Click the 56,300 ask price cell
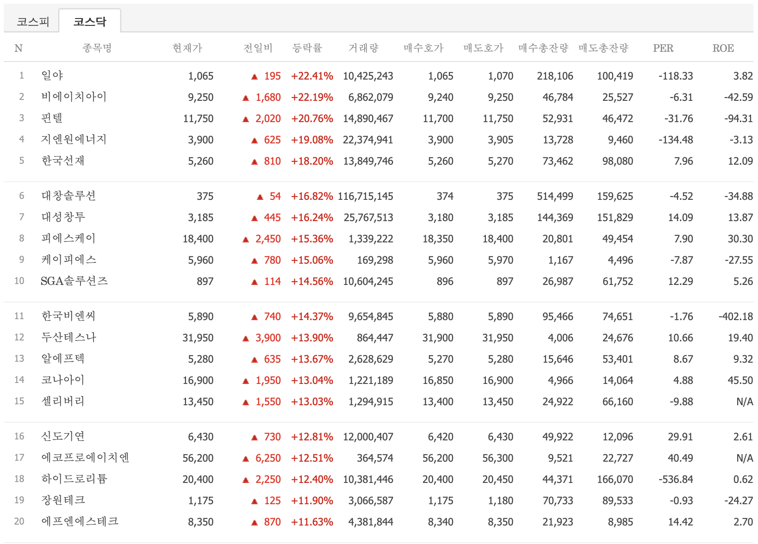The width and height of the screenshot is (758, 544). [498, 458]
